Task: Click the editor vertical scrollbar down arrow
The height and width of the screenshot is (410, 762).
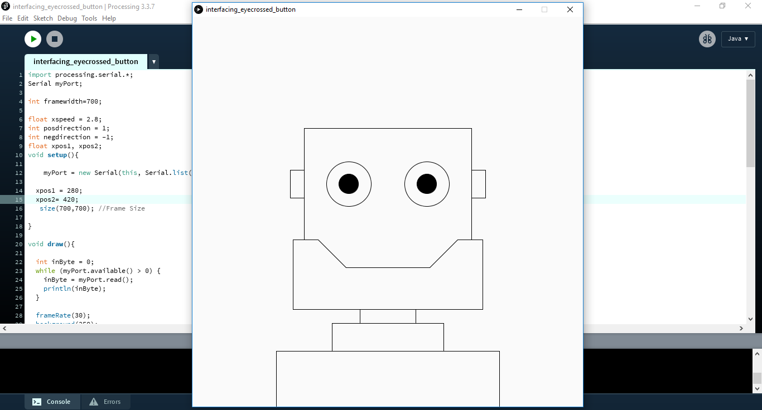Action: coord(750,319)
